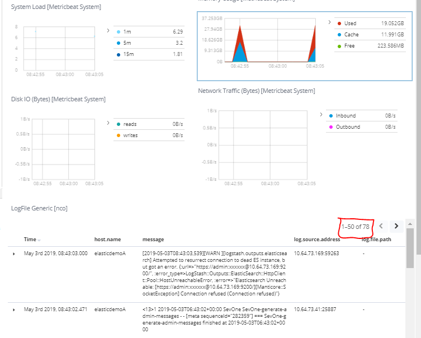Click the red Used legend dot

(x=339, y=24)
